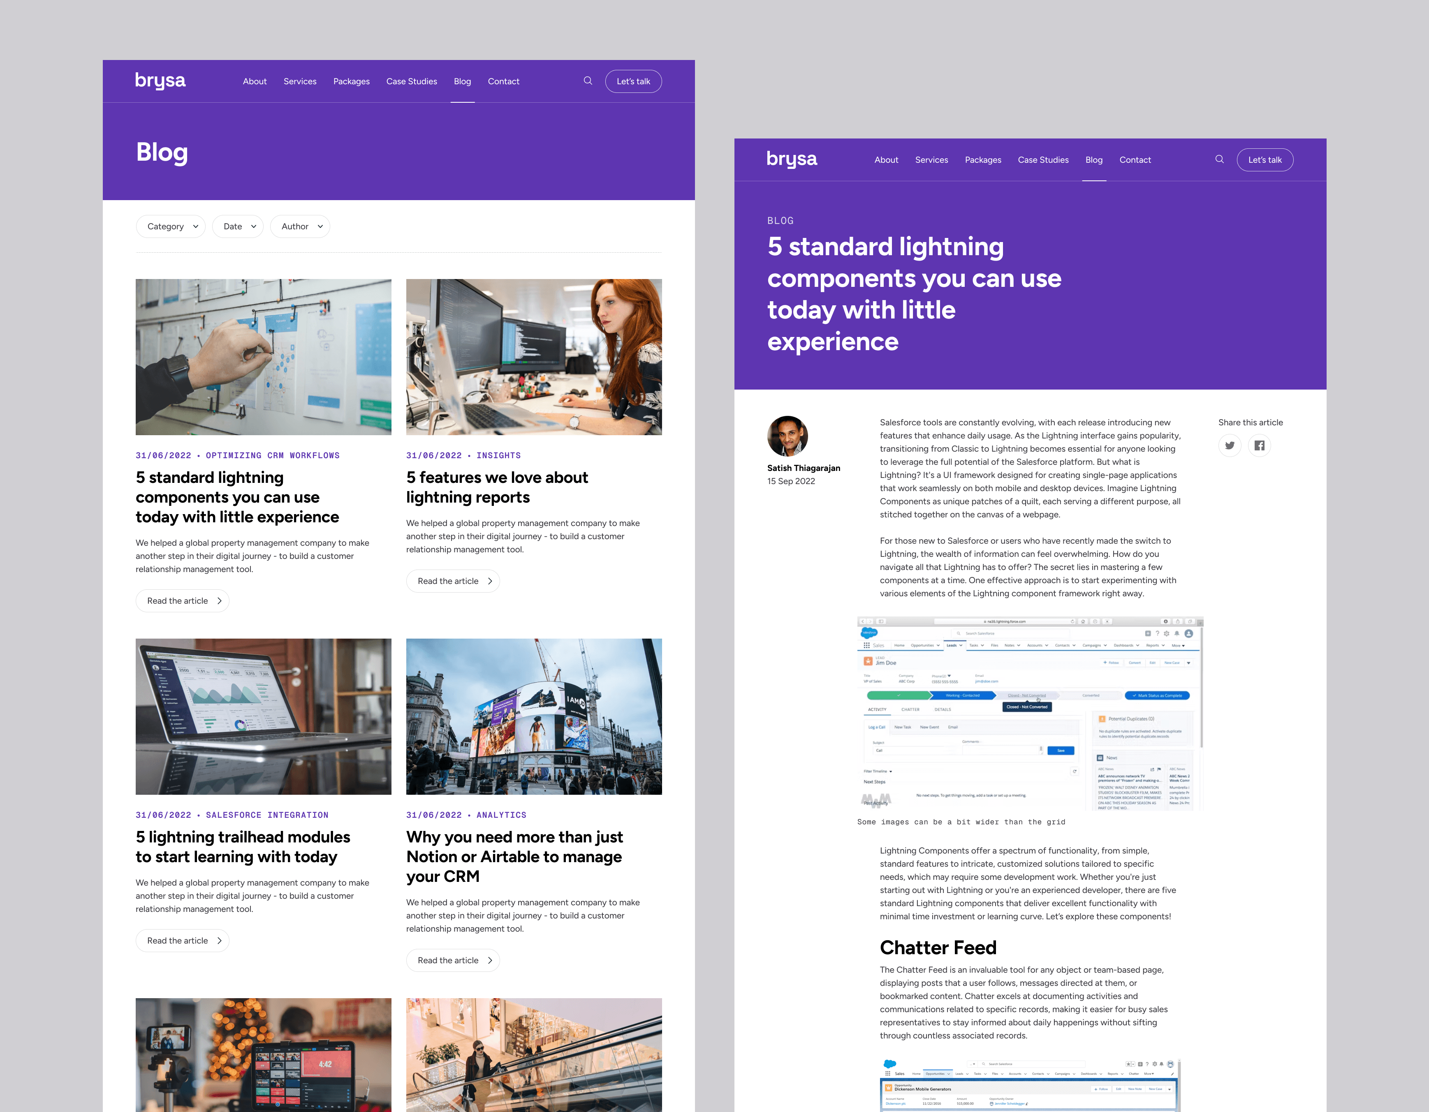The height and width of the screenshot is (1112, 1429).
Task: Click the brysa logo on blog page
Action: tap(160, 81)
